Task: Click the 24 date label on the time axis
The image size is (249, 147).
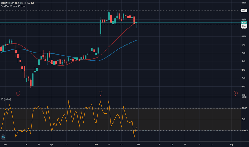Action: (39, 145)
